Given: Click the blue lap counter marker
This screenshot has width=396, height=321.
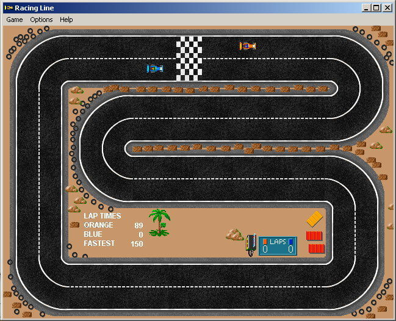Looking at the screenshot, I should tap(290, 242).
